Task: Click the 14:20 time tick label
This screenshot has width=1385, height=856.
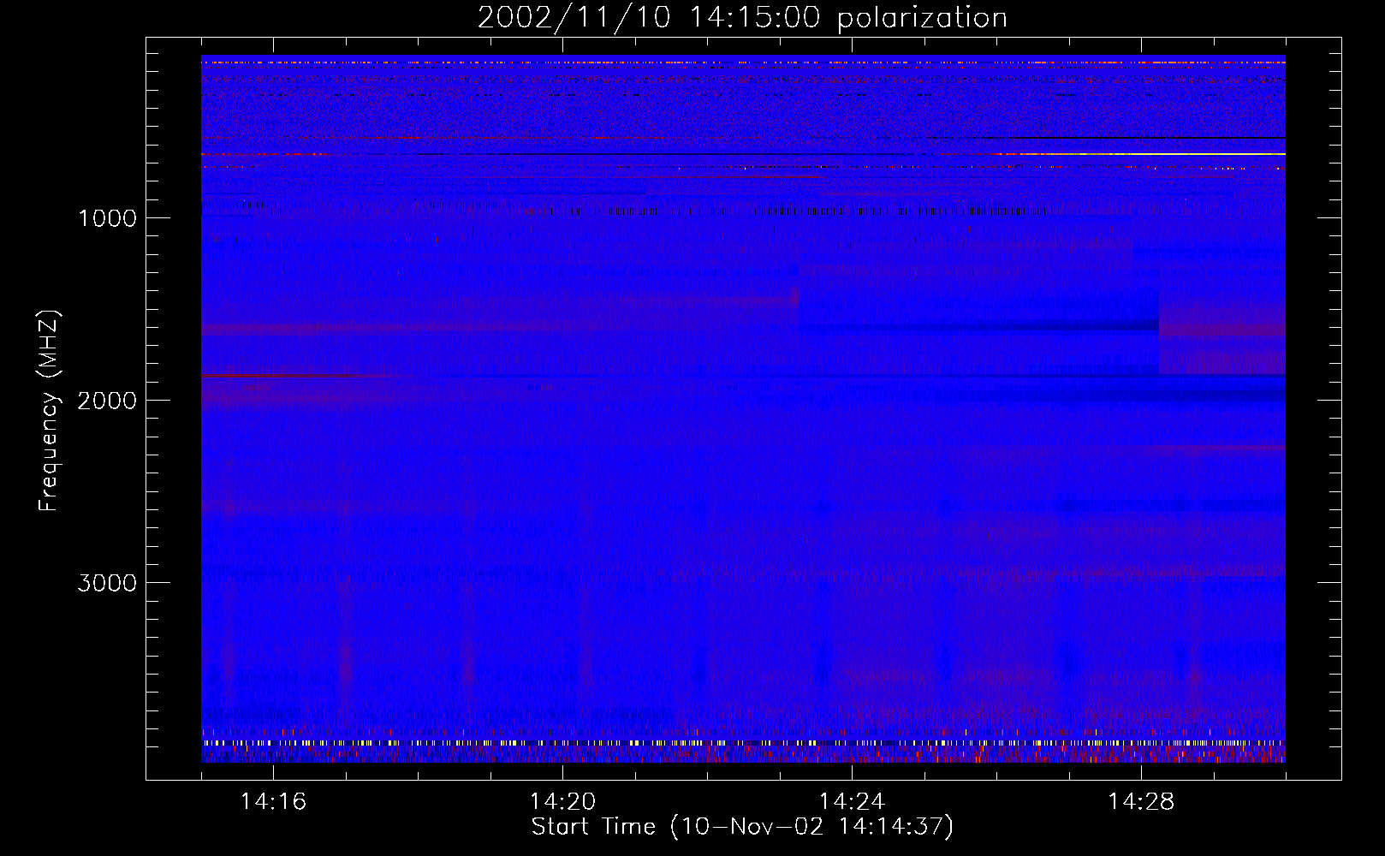Action: tap(562, 801)
